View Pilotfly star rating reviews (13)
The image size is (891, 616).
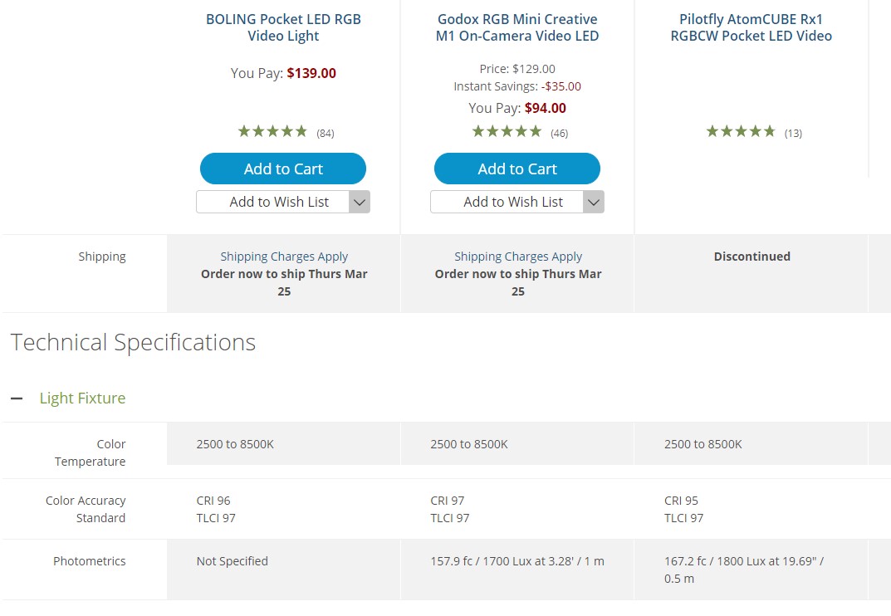click(754, 132)
